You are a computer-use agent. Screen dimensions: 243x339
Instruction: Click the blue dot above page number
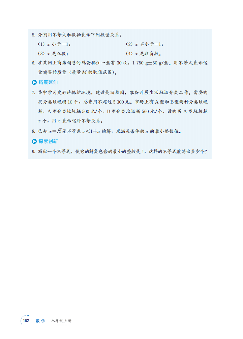click(28, 316)
